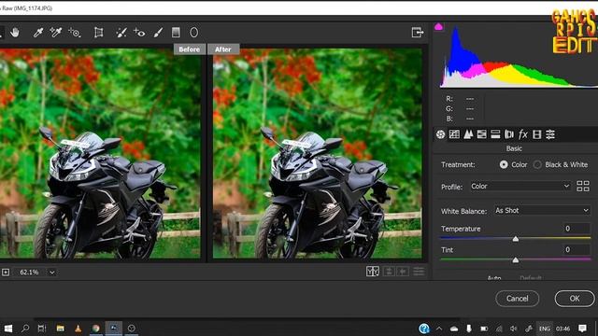Image resolution: width=598 pixels, height=336 pixels.
Task: Cycle the Before/After view mode icon
Action: pos(373,272)
